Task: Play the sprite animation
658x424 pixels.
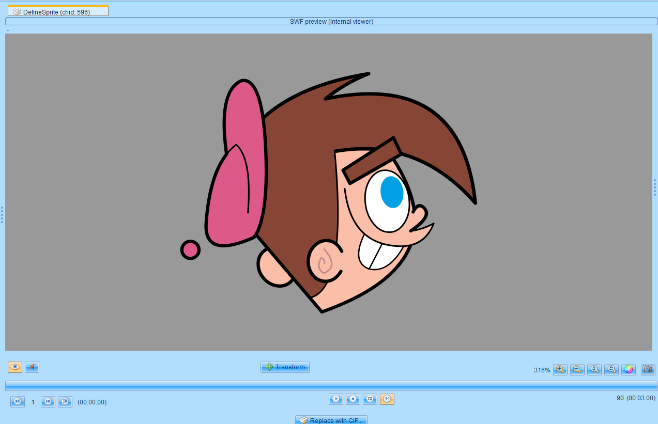Action: 336,399
